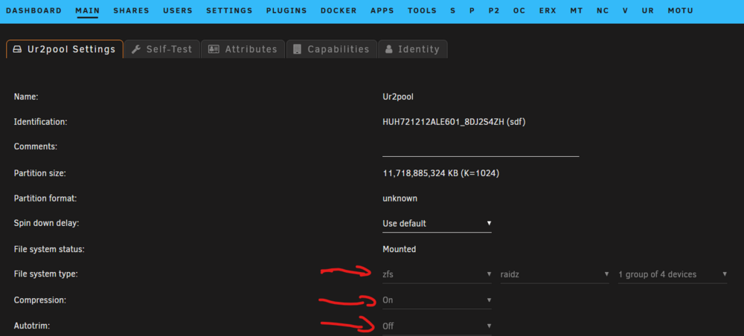Open the 1 group of 4 devices dropdown

[x=673, y=274]
